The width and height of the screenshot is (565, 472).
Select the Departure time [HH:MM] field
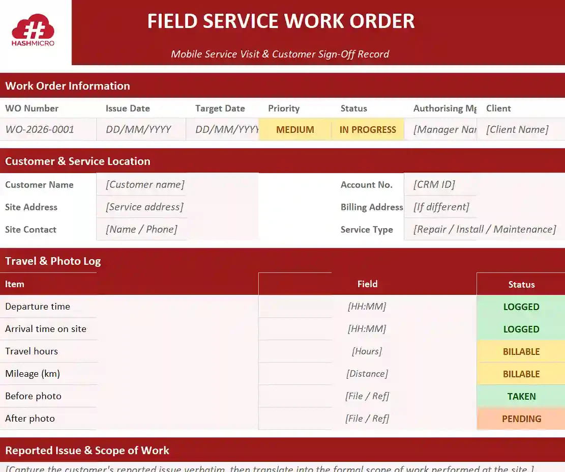(x=368, y=307)
